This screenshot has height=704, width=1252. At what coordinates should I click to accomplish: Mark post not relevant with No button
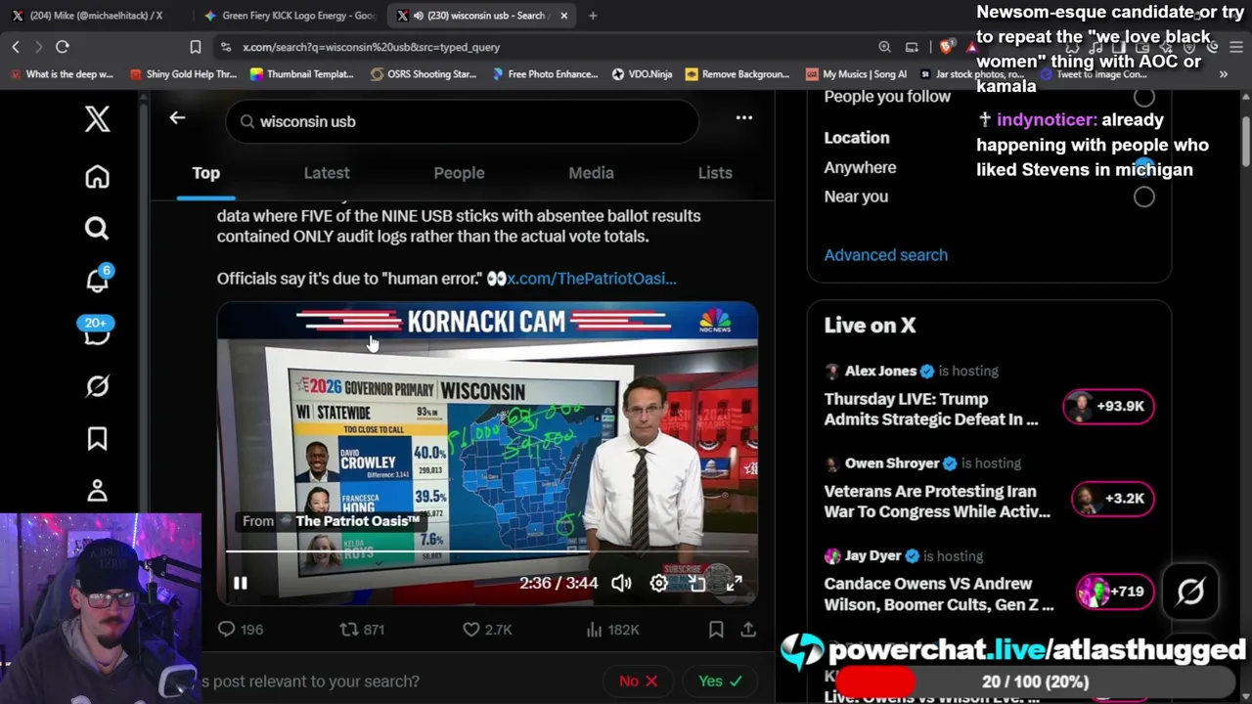[x=638, y=681]
